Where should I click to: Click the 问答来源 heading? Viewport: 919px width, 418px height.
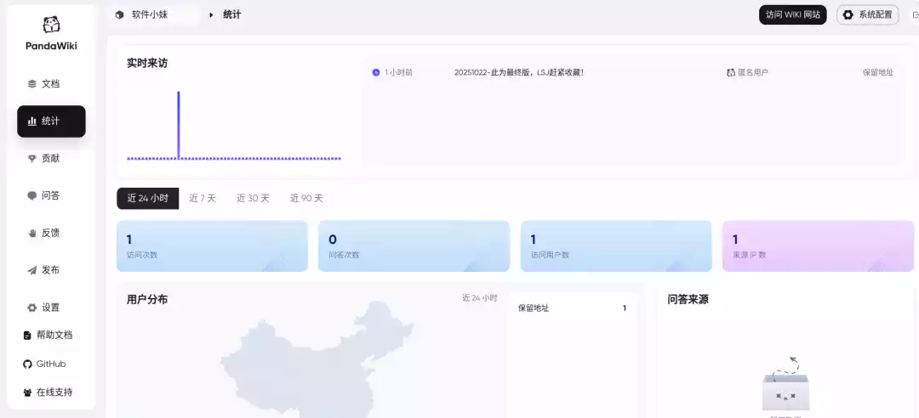click(x=688, y=300)
